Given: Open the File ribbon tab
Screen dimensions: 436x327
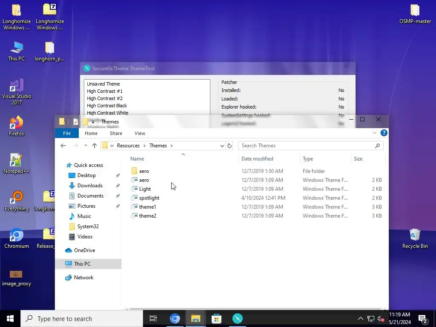Looking at the screenshot, I should point(67,133).
